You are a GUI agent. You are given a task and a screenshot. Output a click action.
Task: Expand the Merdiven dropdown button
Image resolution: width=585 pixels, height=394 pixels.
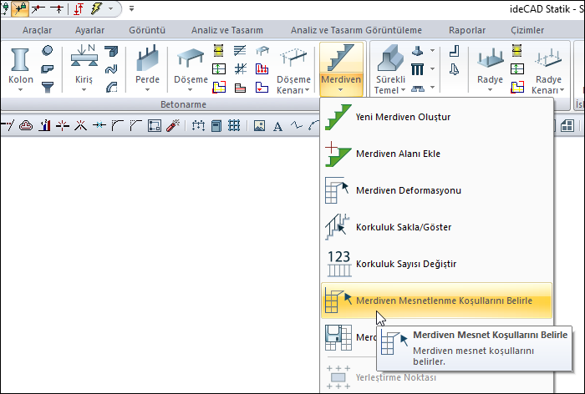(341, 83)
